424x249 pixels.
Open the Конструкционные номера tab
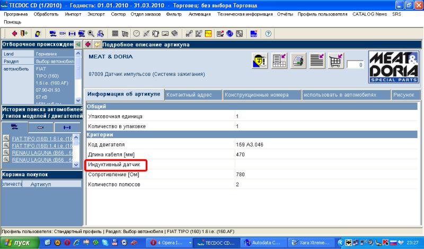click(257, 95)
